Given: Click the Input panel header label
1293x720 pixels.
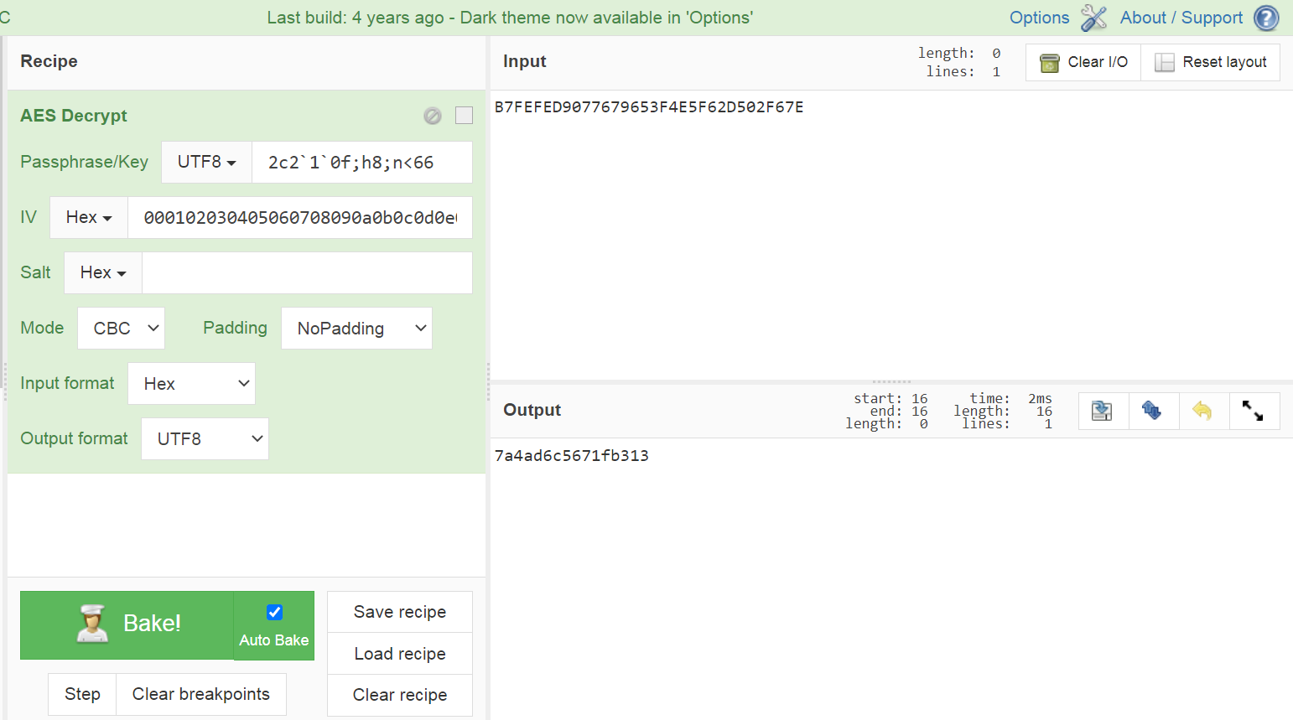Looking at the screenshot, I should click(524, 61).
